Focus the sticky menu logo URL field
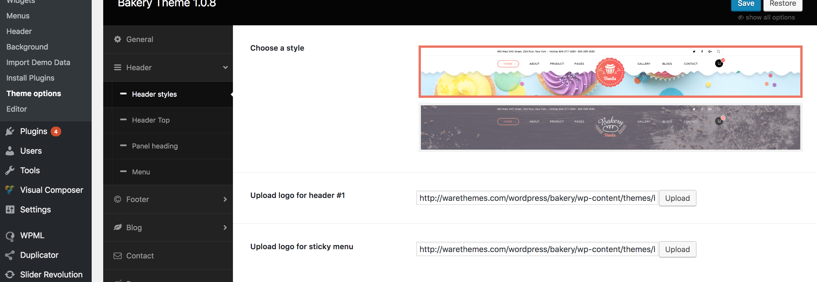The image size is (817, 282). (x=537, y=249)
